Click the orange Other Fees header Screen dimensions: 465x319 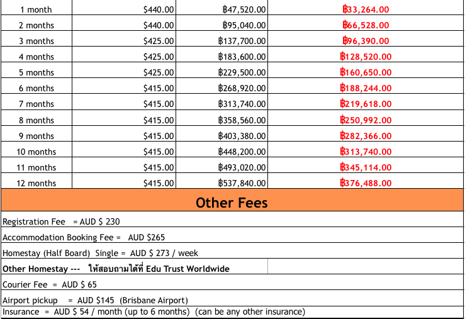[x=232, y=203]
